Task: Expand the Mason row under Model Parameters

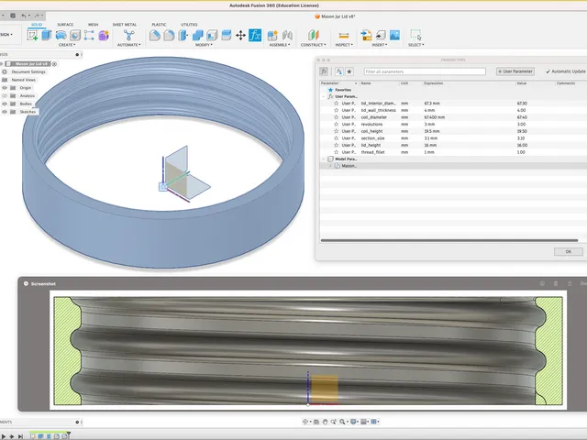Action: tap(330, 166)
